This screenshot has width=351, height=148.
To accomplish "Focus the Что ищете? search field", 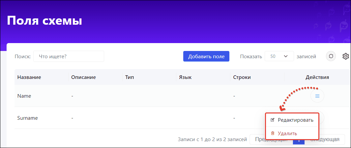I will tap(69, 56).
